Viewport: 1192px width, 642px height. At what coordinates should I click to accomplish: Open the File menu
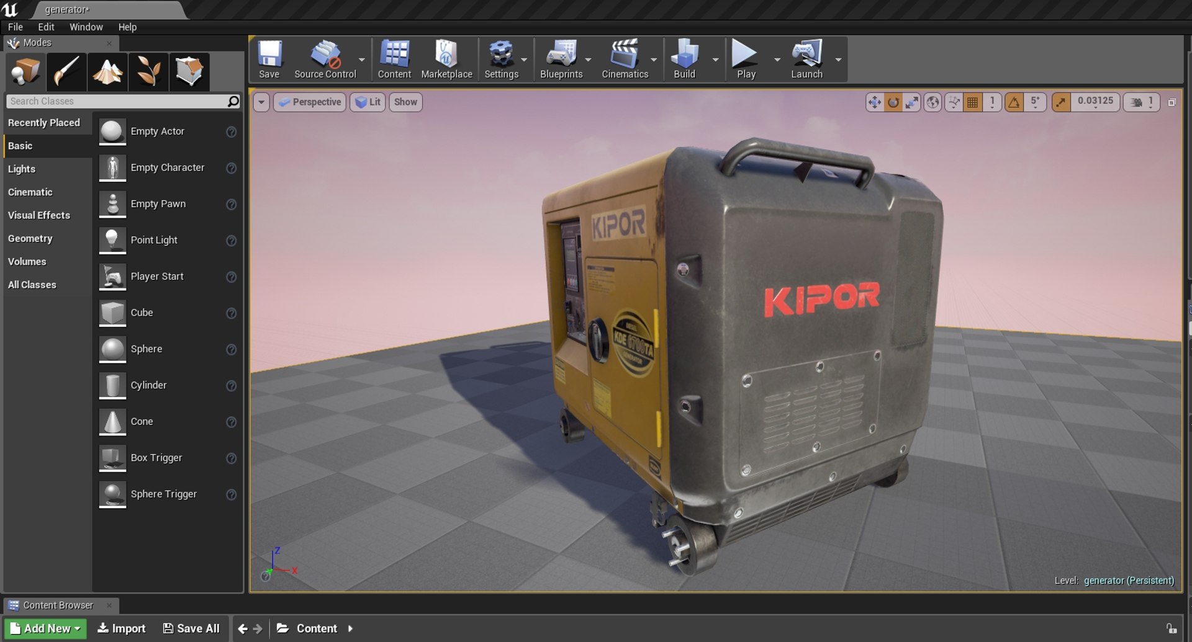[16, 27]
